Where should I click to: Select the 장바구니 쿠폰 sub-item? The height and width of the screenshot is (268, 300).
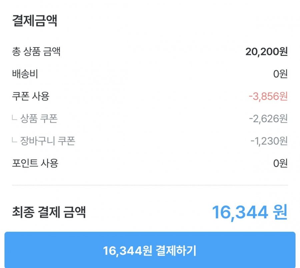coord(48,141)
